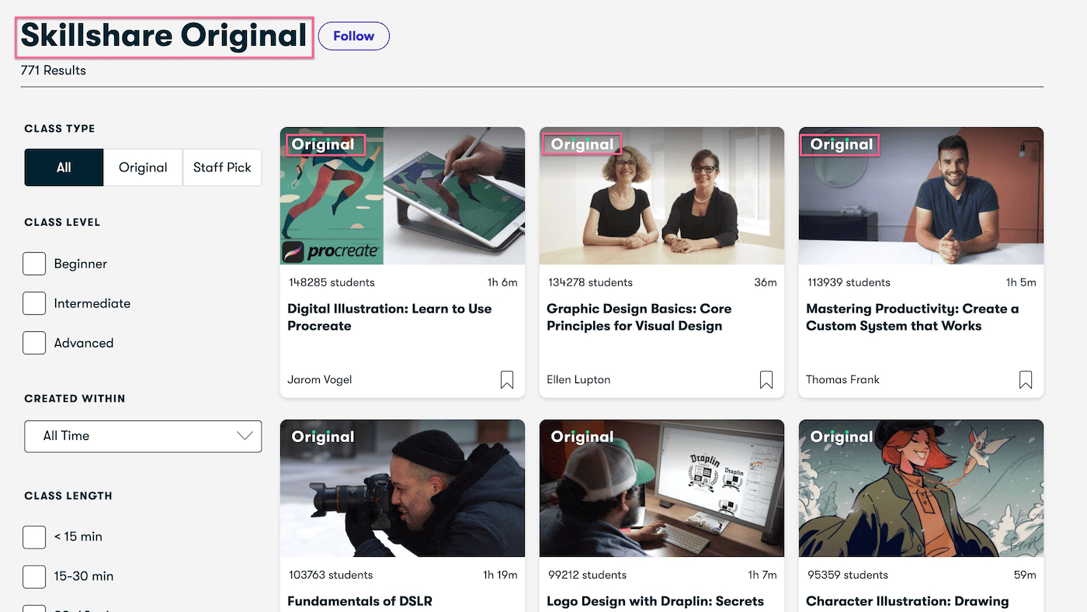Click the Original badge on the Draplin thumbnail

pos(582,437)
